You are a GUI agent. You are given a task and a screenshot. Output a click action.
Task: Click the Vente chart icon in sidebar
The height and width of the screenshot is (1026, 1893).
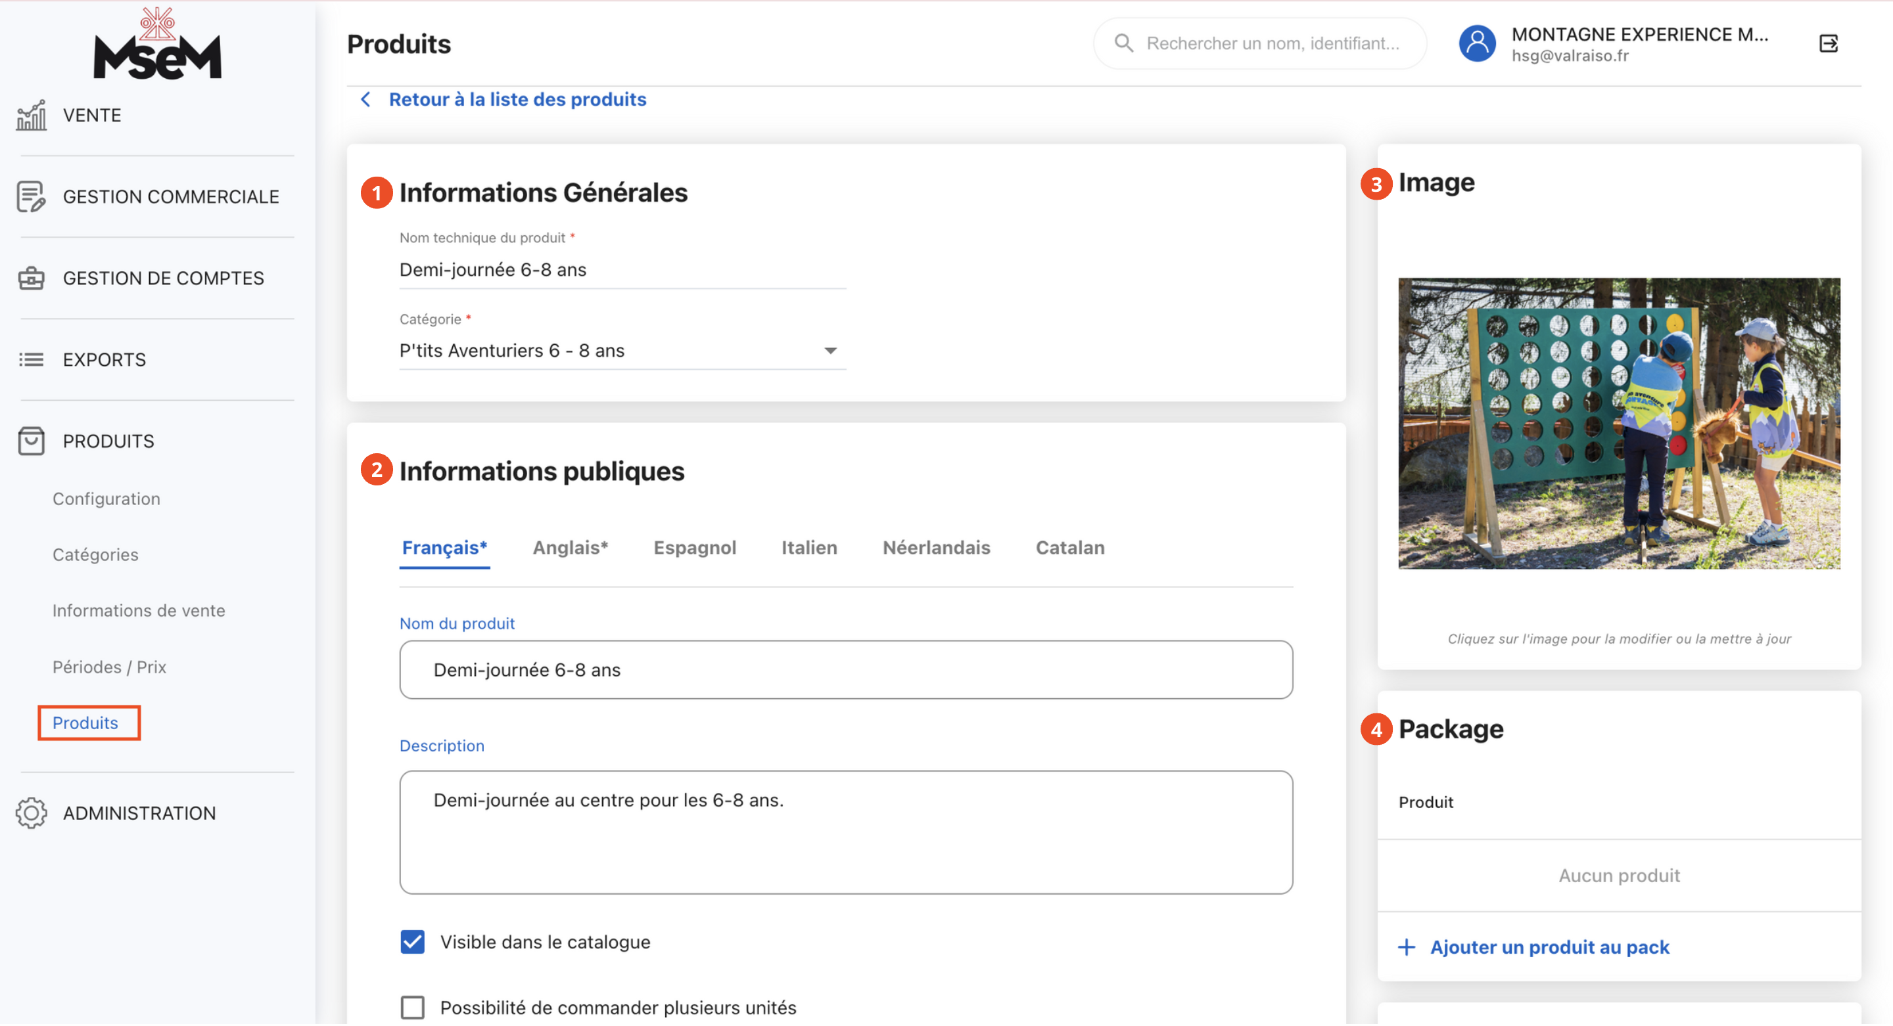click(x=31, y=116)
